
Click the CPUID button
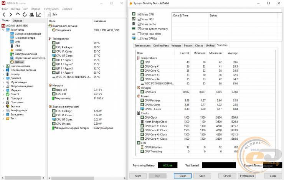(227, 176)
